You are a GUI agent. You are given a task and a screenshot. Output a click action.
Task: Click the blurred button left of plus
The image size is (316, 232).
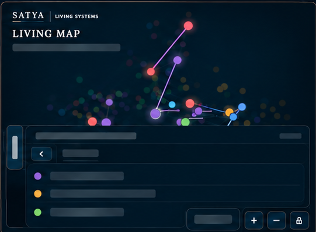[213, 219]
